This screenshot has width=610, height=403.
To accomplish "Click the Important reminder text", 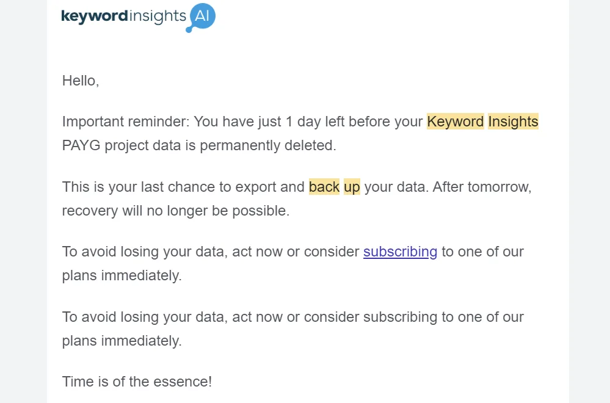I will coord(126,122).
